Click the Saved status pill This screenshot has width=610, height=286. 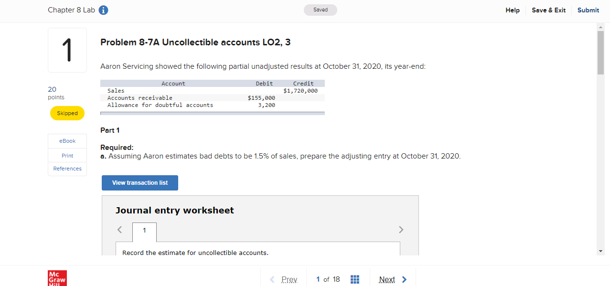pyautogui.click(x=320, y=10)
